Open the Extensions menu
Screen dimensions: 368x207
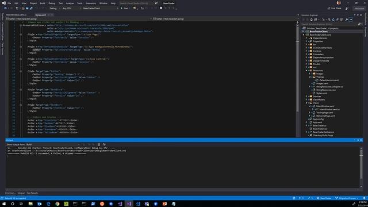[91, 3]
